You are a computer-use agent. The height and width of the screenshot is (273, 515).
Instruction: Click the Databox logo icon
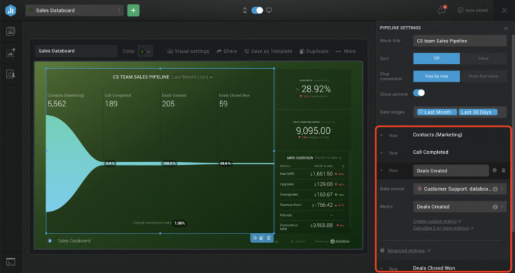tap(11, 11)
